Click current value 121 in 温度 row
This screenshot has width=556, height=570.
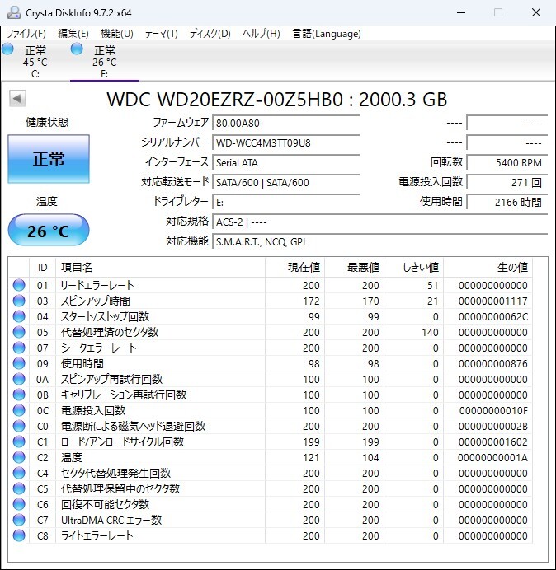coord(311,457)
